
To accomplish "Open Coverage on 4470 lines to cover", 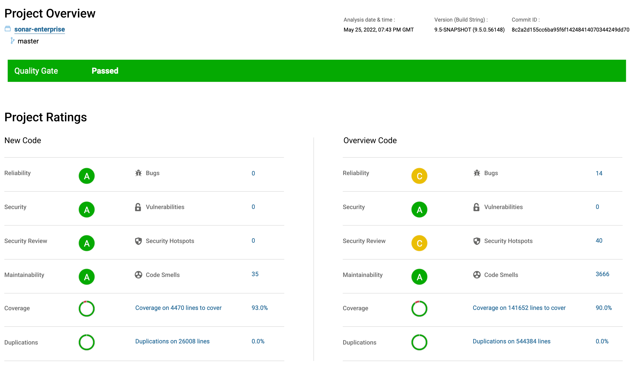I will pos(178,308).
